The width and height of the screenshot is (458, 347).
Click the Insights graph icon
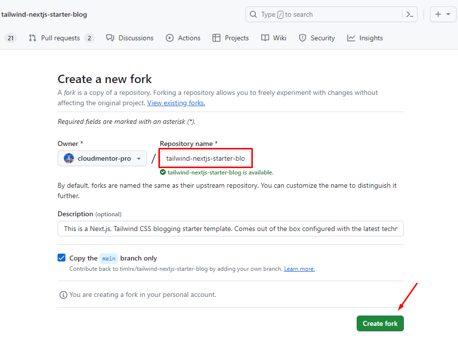pos(351,38)
